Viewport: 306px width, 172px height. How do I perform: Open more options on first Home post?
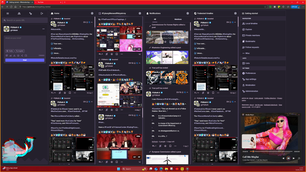[x=75, y=93]
